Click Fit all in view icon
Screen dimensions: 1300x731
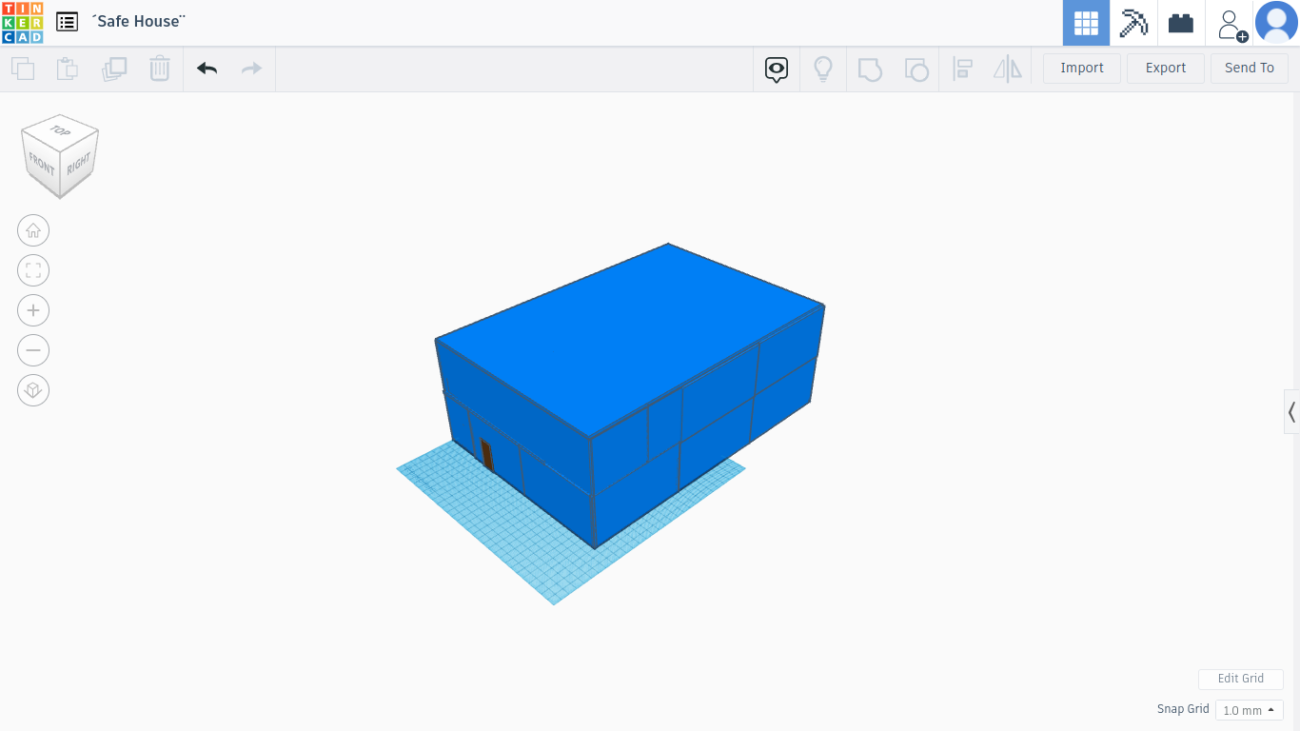pyautogui.click(x=33, y=270)
